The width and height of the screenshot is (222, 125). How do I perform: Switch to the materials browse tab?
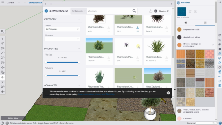[205, 23]
